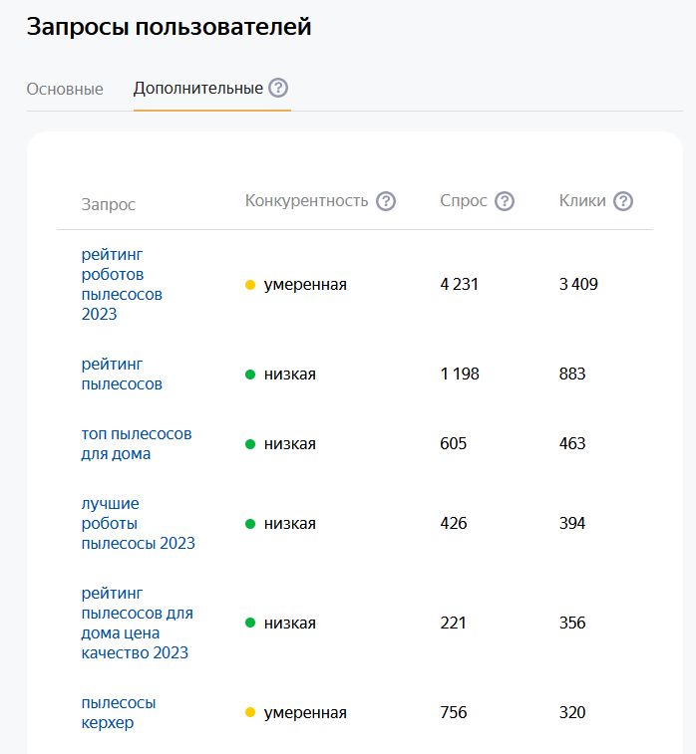
Task: Click the Спрос column header text
Action: tap(464, 200)
